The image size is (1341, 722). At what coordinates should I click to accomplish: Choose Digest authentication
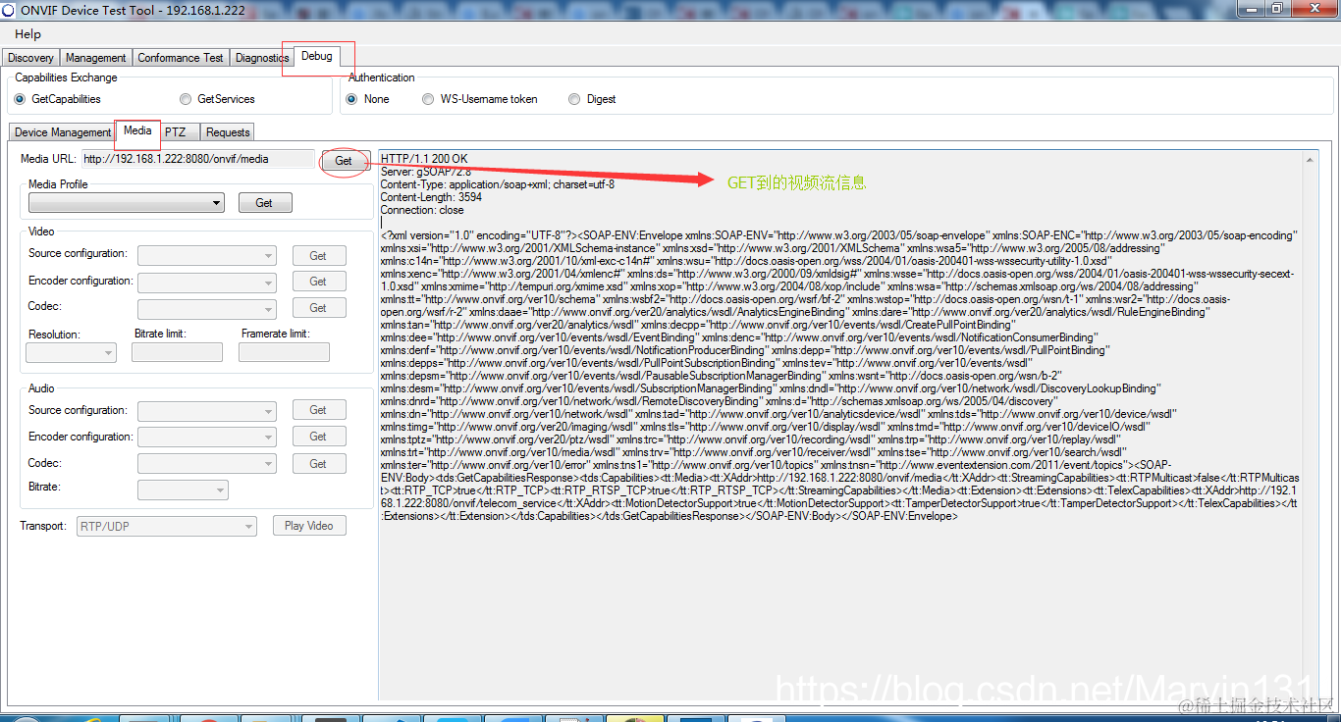592,99
